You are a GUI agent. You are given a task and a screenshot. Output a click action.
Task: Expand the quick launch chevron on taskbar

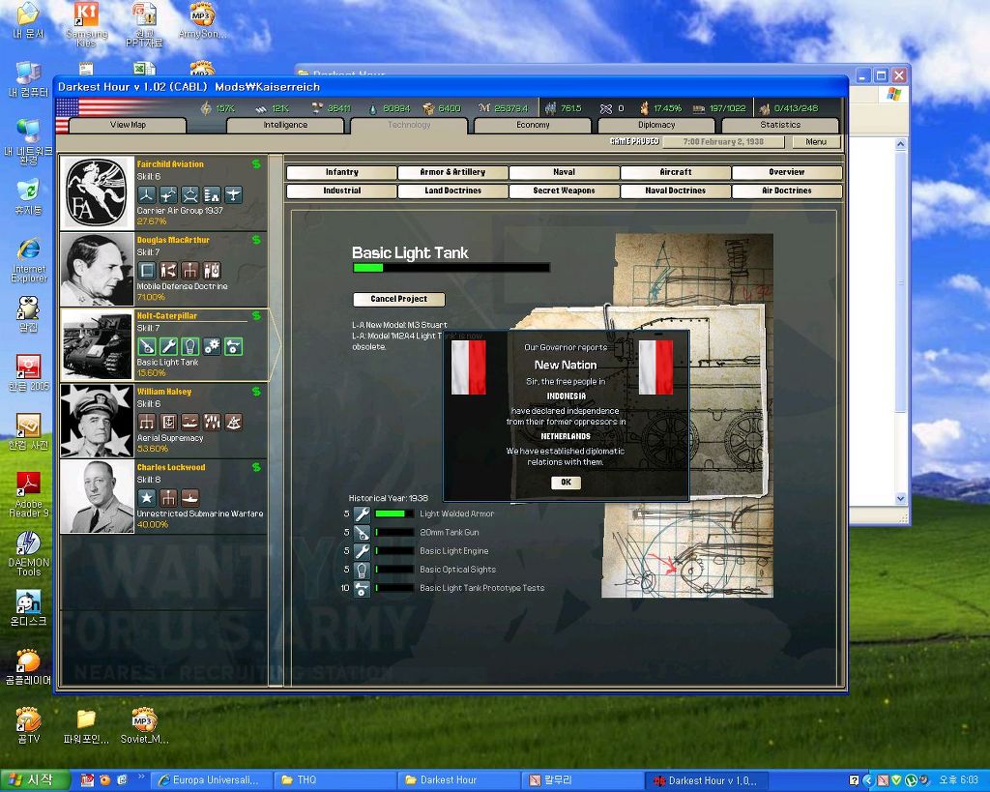[x=141, y=777]
